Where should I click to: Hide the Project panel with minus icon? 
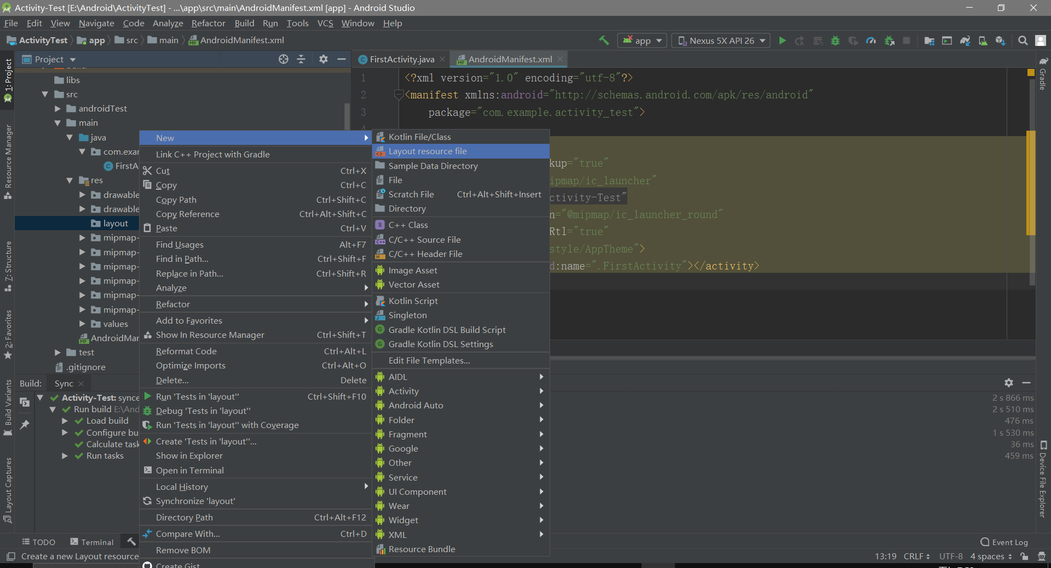[x=342, y=59]
